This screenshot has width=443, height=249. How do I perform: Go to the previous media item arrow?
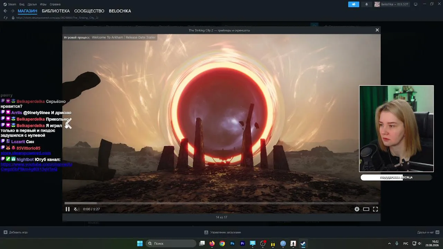point(68,123)
